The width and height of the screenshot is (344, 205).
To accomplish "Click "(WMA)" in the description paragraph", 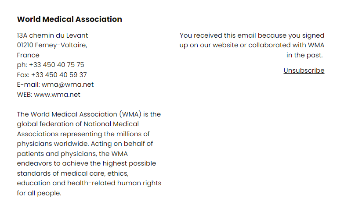I will click(x=132, y=114).
